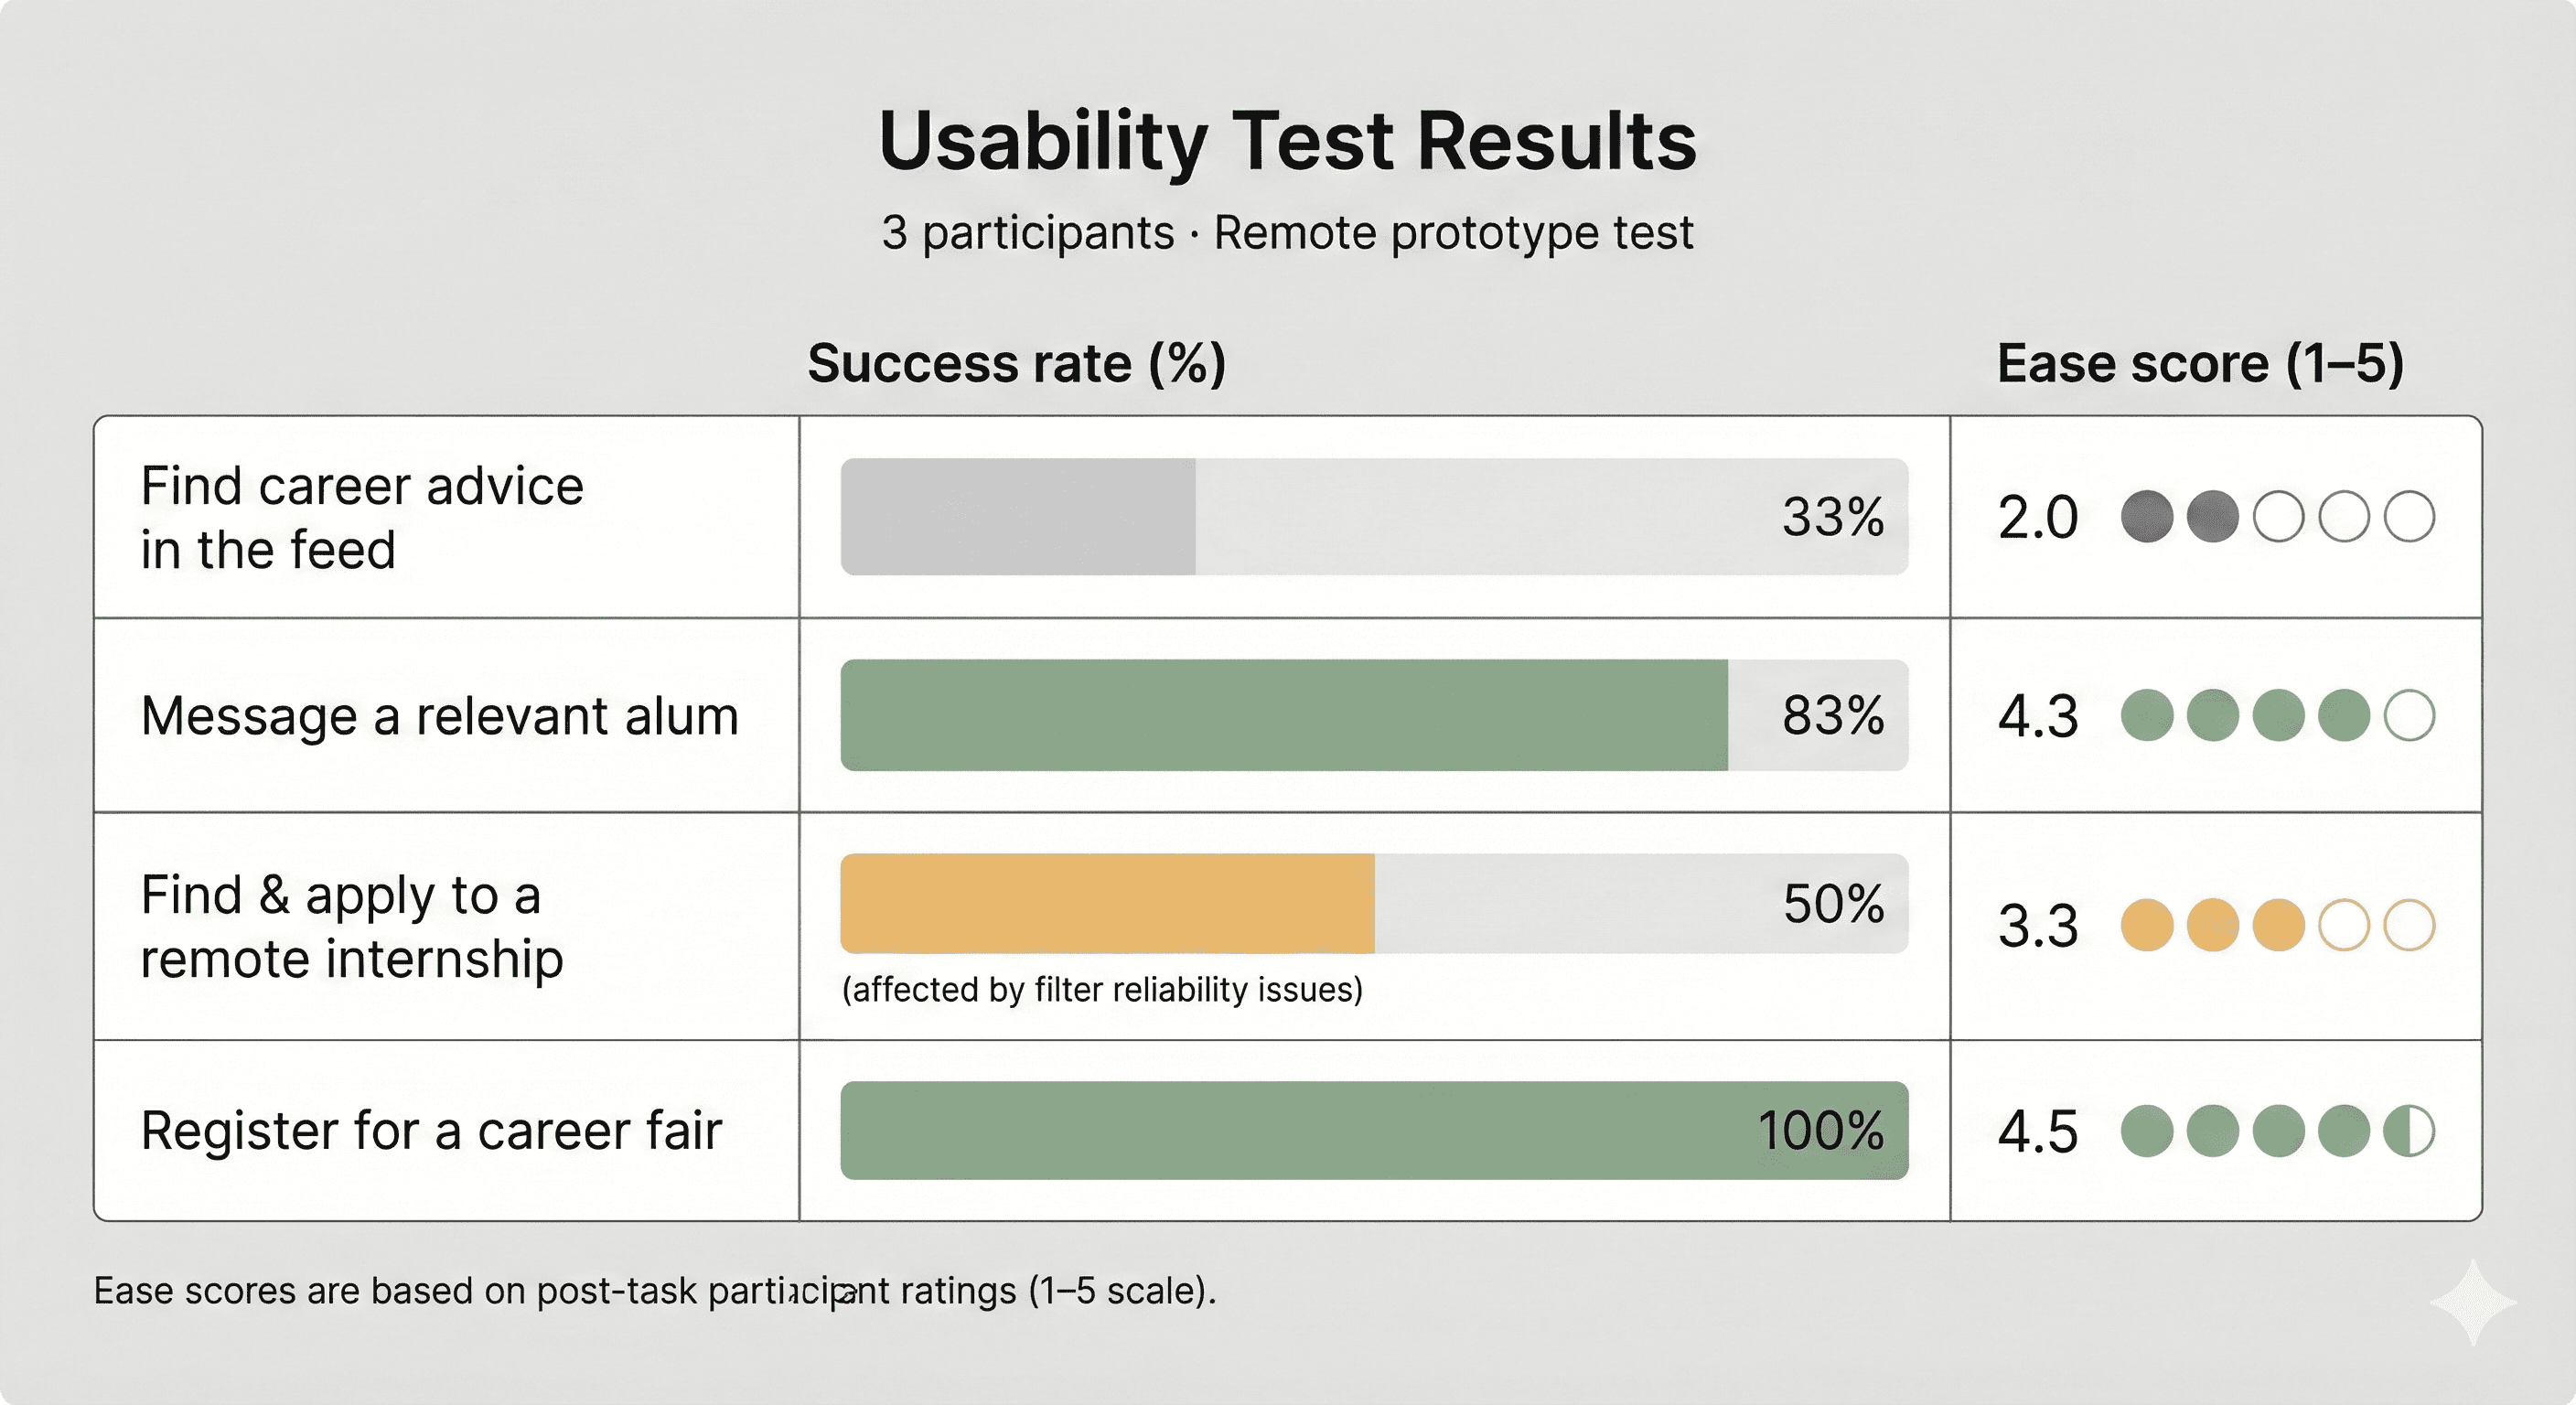Select the 'Find career advice in the feed' task
The width and height of the screenshot is (2576, 1405).
361,518
